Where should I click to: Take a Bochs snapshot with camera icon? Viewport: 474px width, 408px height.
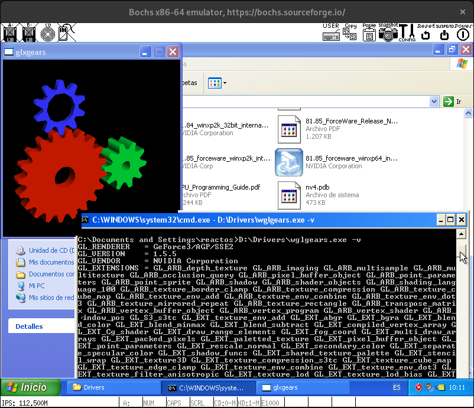pyautogui.click(x=388, y=32)
